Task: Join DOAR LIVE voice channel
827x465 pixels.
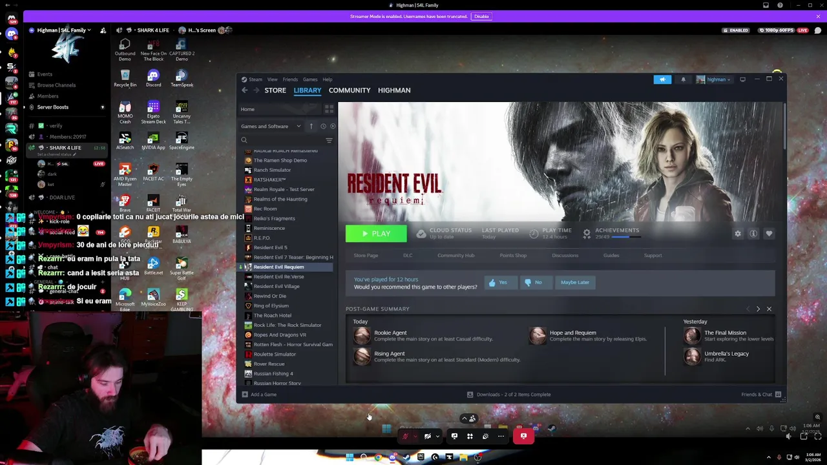Action: [61, 198]
